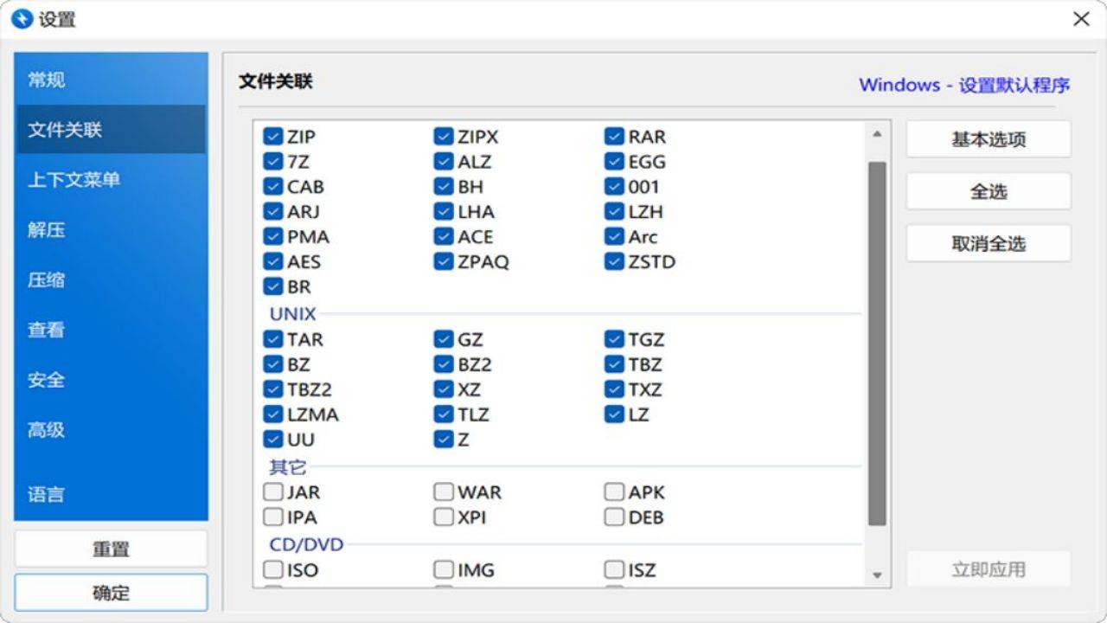Enable the APK file association
The width and height of the screenshot is (1107, 623).
tap(614, 491)
